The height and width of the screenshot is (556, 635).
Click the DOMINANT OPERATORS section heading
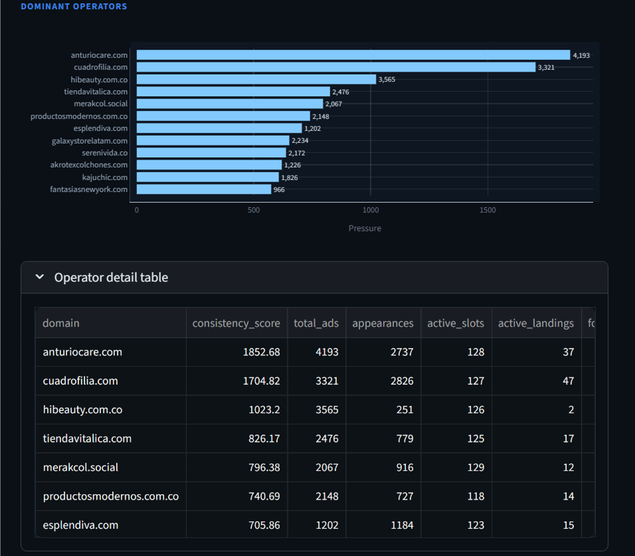[74, 7]
